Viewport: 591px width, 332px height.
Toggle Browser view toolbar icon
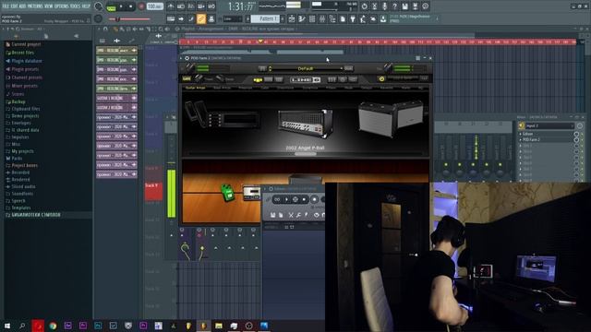click(x=332, y=18)
